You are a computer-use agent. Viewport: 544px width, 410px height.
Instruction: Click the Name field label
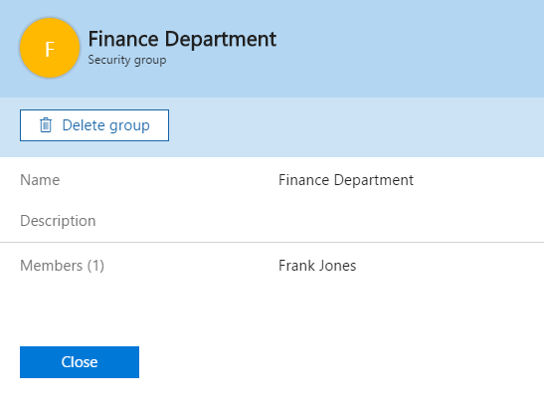40,180
